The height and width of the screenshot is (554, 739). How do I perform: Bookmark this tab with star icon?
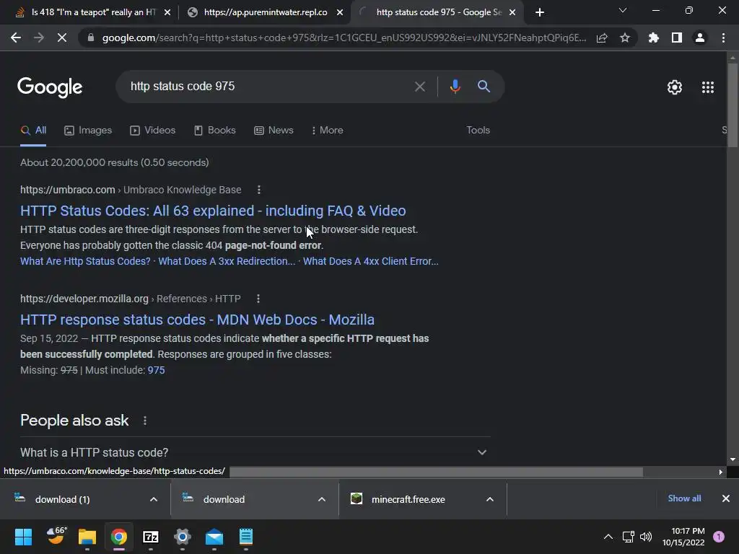pos(625,38)
